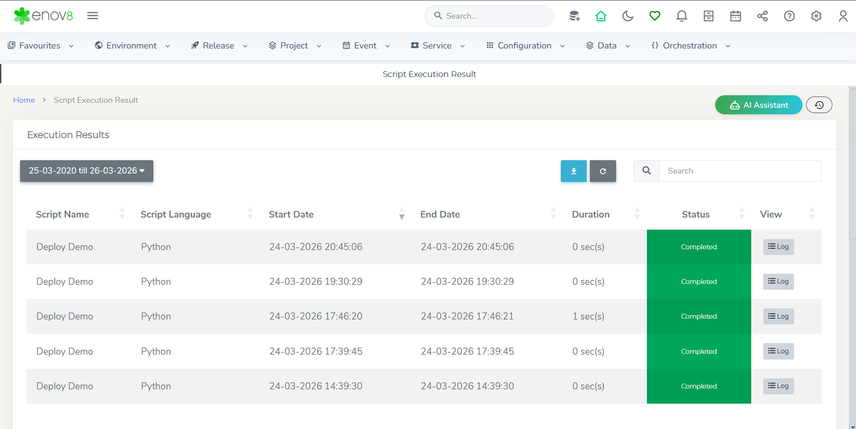
Task: Open the notifications bell
Action: pyautogui.click(x=681, y=16)
